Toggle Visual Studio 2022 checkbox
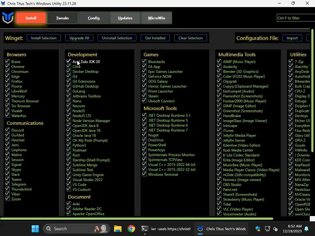The height and width of the screenshot is (236, 315). (x=69, y=179)
